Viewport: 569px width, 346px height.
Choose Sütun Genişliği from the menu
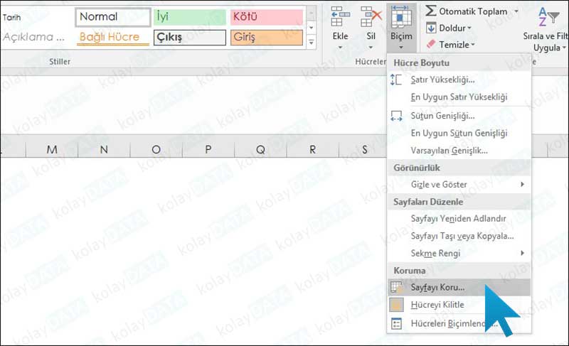(459, 116)
